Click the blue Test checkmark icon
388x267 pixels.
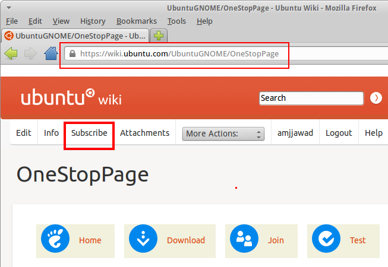click(x=326, y=239)
